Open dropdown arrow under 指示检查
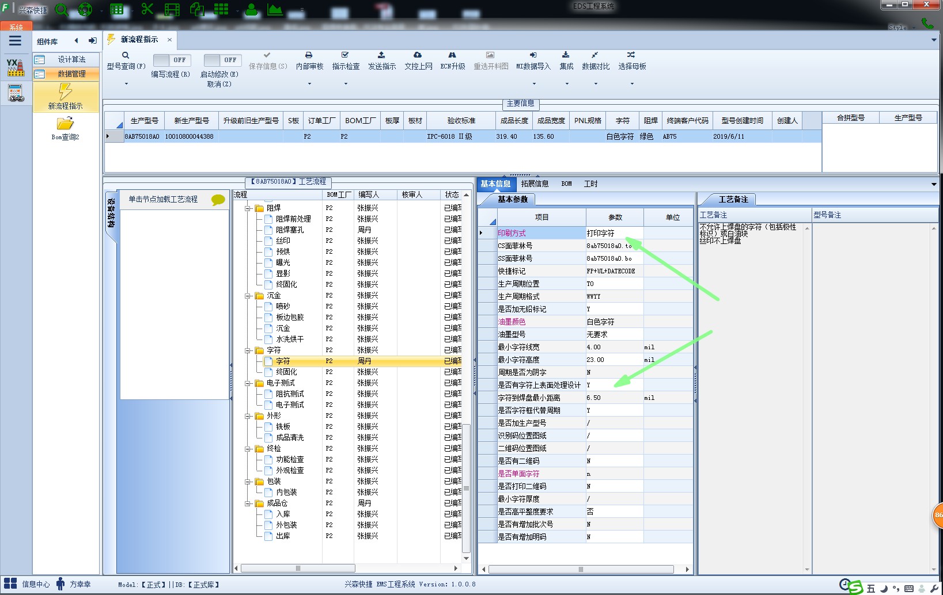The width and height of the screenshot is (943, 595). [x=346, y=84]
